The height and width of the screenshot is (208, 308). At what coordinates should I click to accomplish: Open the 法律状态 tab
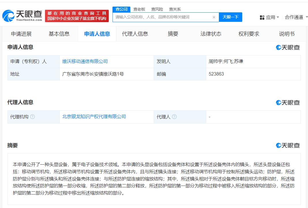click(x=211, y=34)
